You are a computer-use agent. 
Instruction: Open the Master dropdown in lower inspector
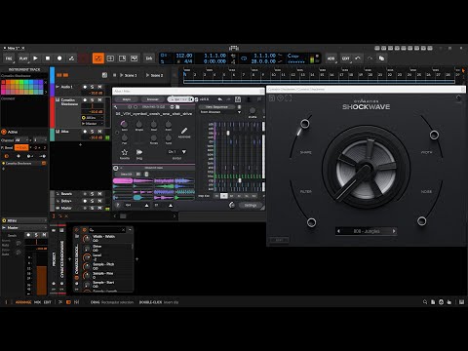[x=24, y=228]
